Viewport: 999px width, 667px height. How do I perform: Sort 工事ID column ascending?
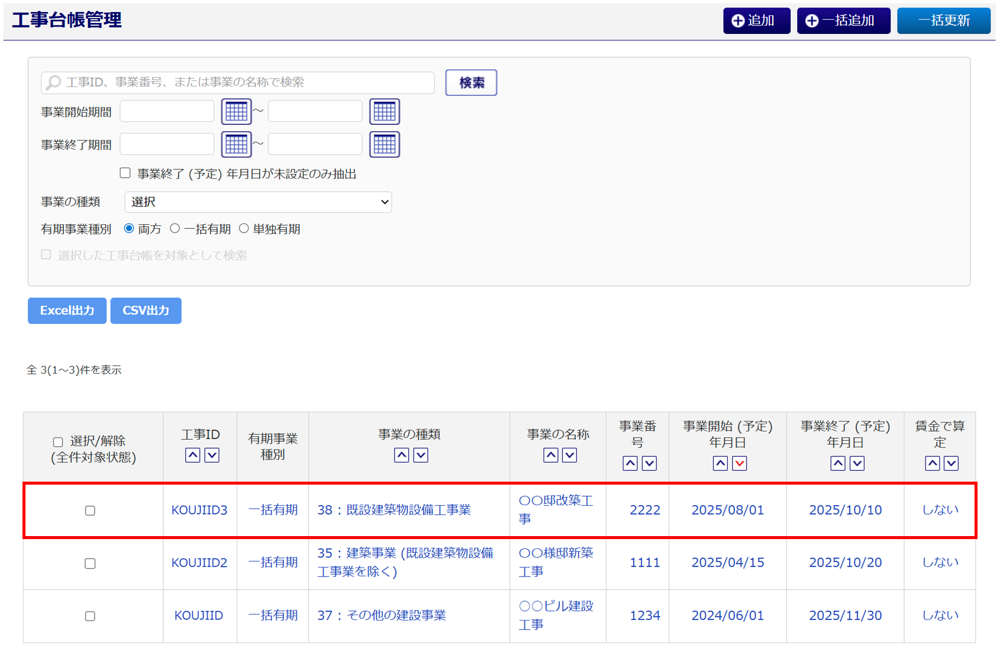(193, 455)
